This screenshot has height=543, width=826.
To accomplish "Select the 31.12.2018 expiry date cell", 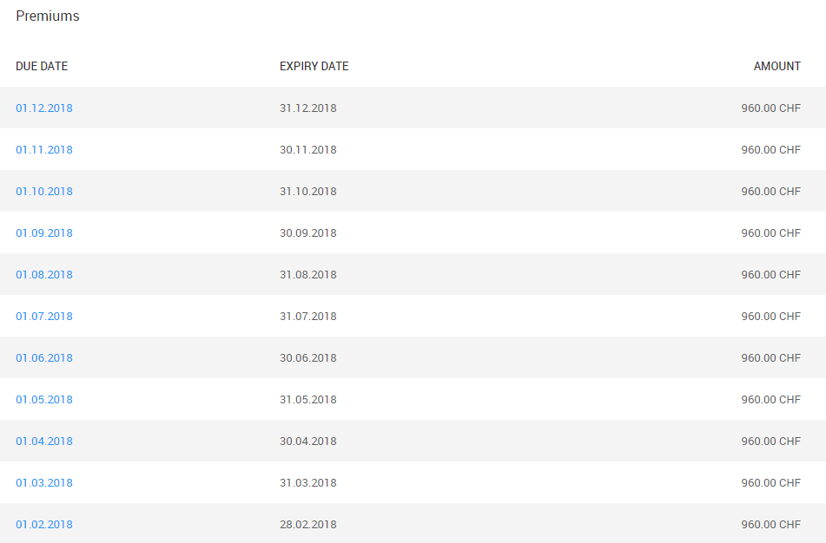I will (308, 108).
